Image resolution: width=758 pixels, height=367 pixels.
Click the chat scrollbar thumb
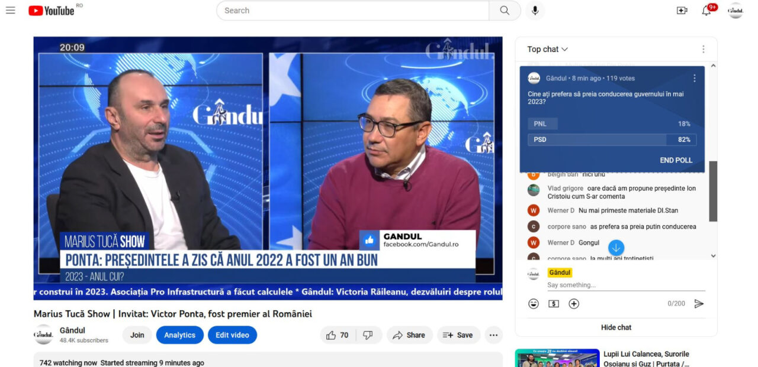713,191
